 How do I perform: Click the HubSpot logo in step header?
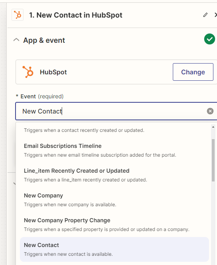coord(18,15)
